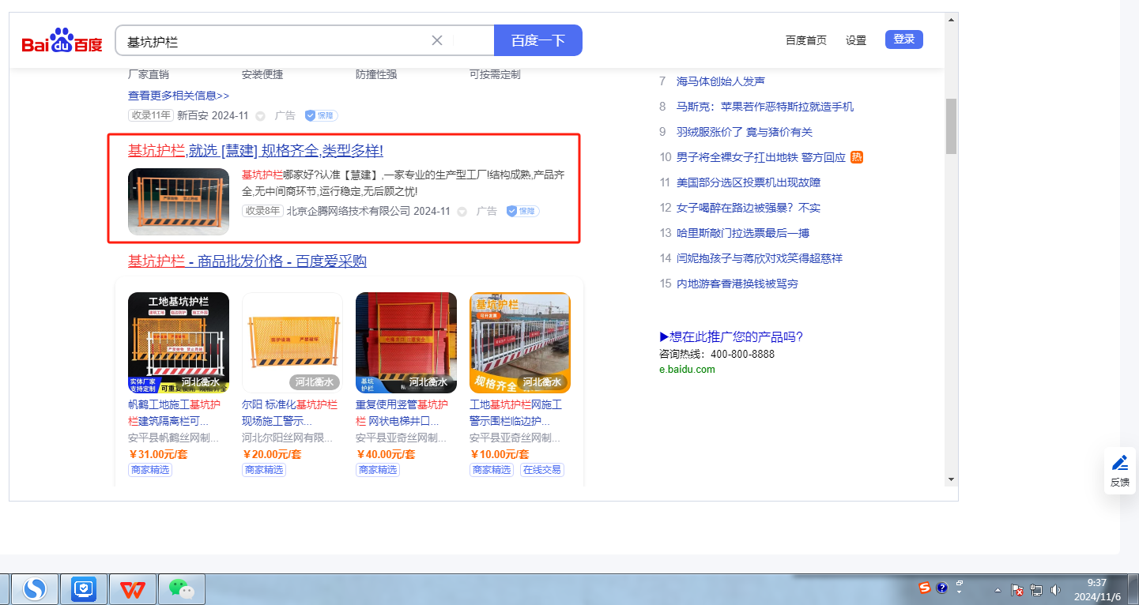Screen dimensions: 1139x605
Task: Click the 登录 login button
Action: tap(904, 39)
